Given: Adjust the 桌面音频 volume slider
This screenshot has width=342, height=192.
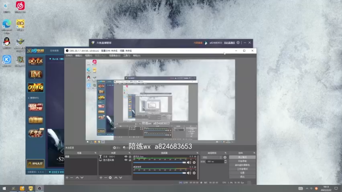Looking at the screenshot, I should 159,173.
